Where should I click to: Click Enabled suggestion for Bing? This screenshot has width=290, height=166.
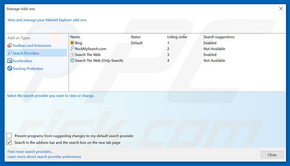point(210,43)
